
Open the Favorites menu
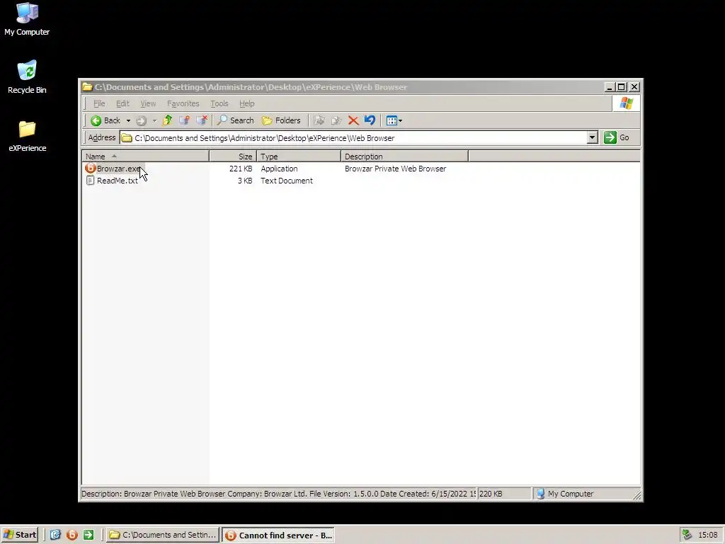tap(183, 103)
